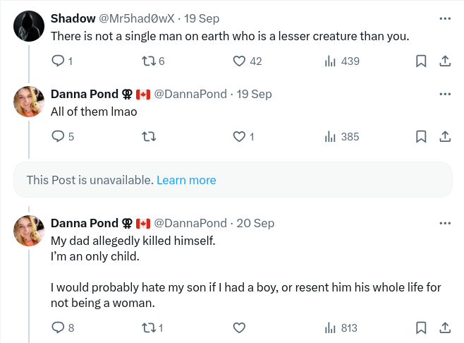Share Shadow's post

pos(445,61)
